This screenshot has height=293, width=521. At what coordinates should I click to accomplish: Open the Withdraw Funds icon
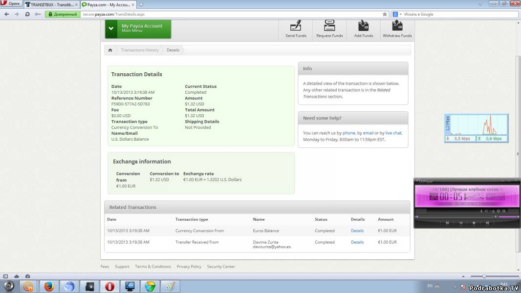pyautogui.click(x=397, y=26)
